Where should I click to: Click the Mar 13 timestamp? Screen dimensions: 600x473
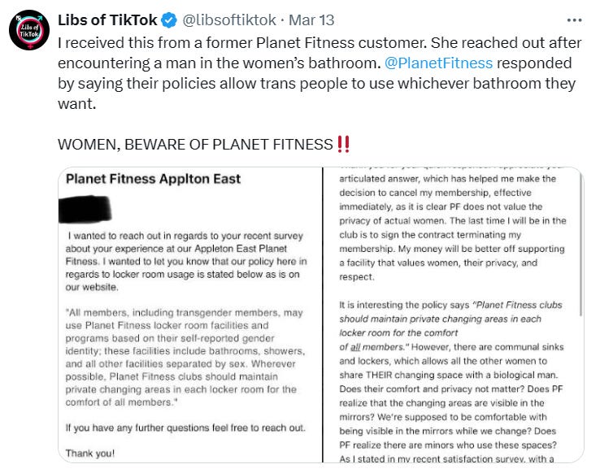[311, 20]
